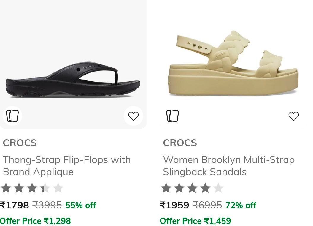313x226 pixels.
Task: Add black flip-flops to wishlist with heart icon
Action: click(133, 116)
